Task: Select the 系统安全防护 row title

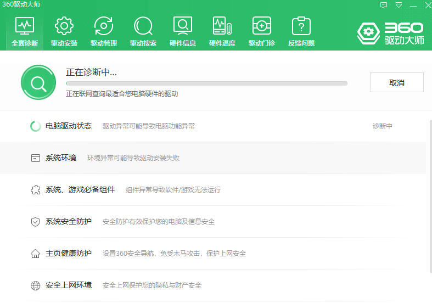Action: [x=69, y=221]
